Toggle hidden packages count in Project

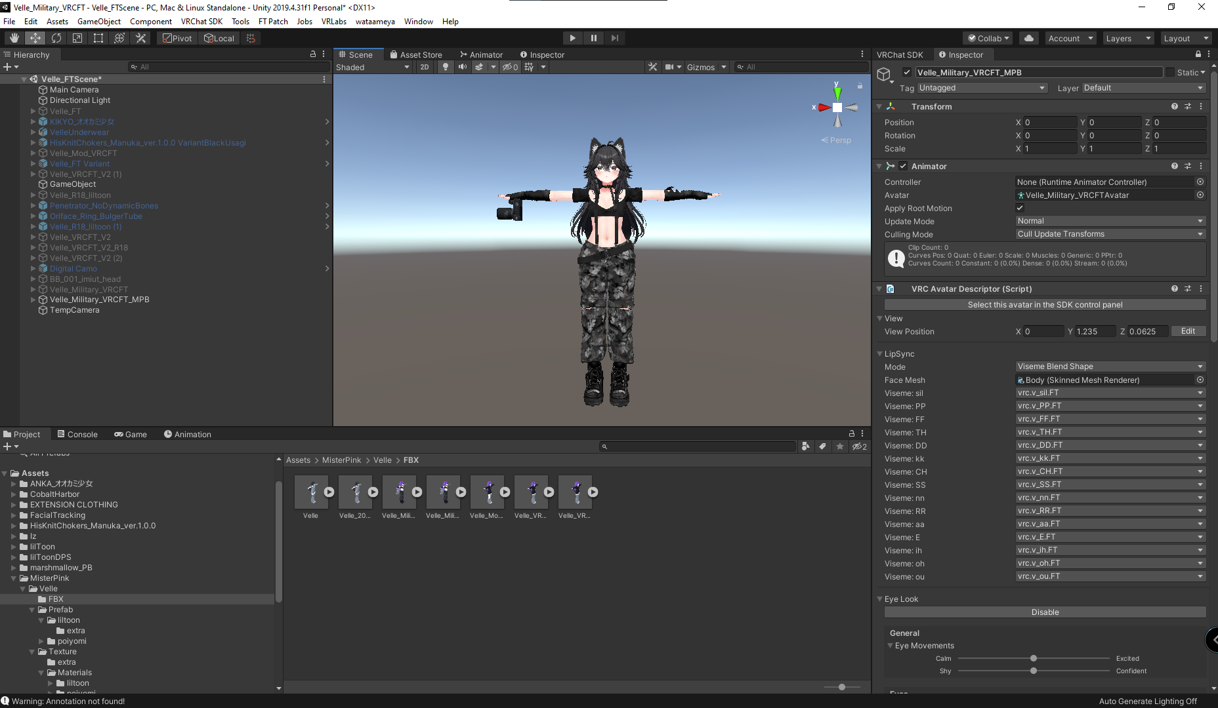860,446
